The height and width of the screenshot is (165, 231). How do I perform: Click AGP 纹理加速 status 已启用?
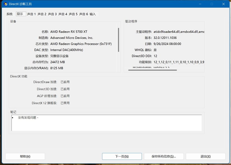65,96
